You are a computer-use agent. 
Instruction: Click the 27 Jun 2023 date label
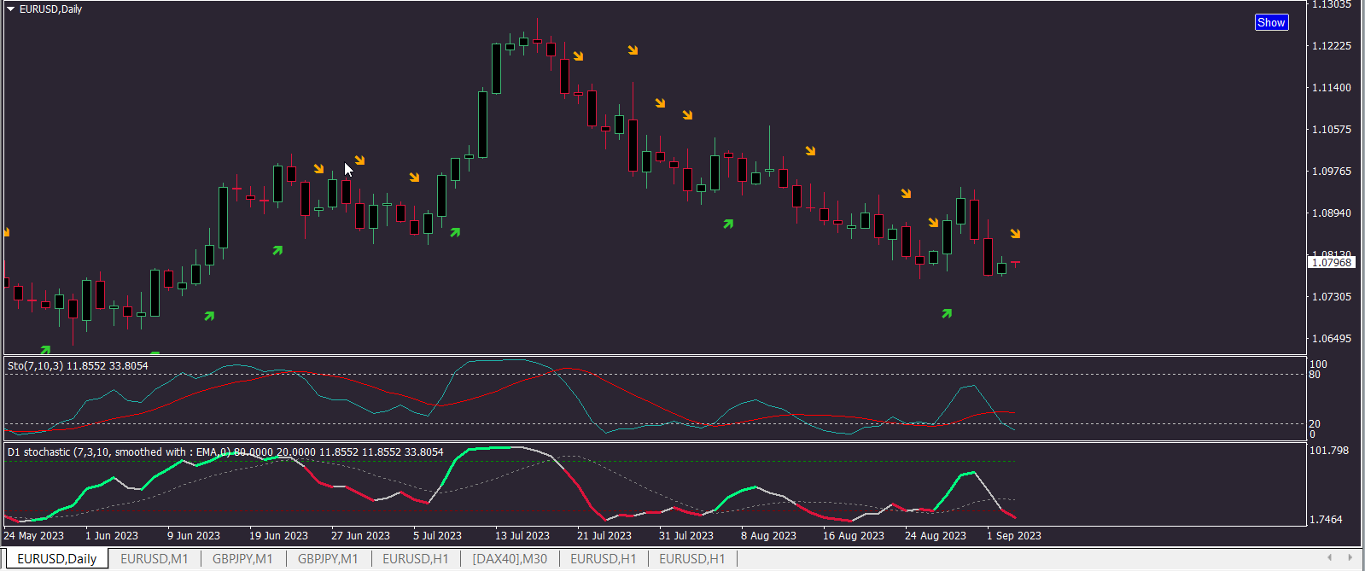[x=360, y=536]
